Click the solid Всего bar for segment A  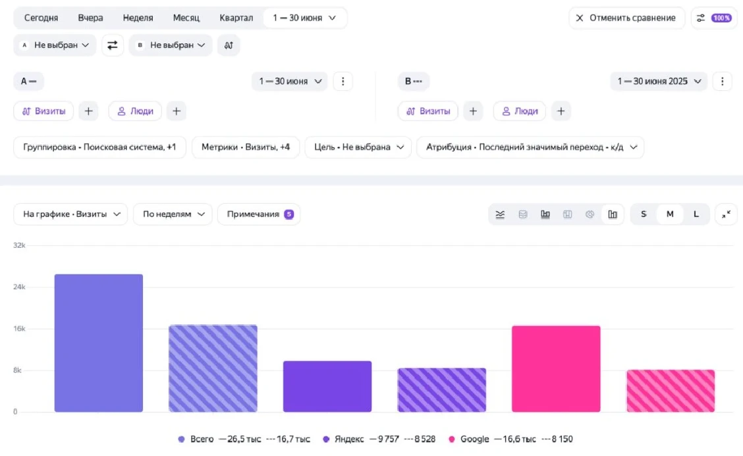point(99,343)
